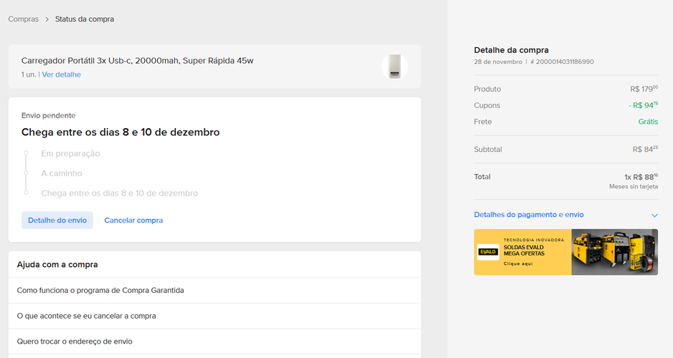Viewport: 673px width, 358px height.
Task: Click the "Em preparação" tracking step
Action: [70, 154]
